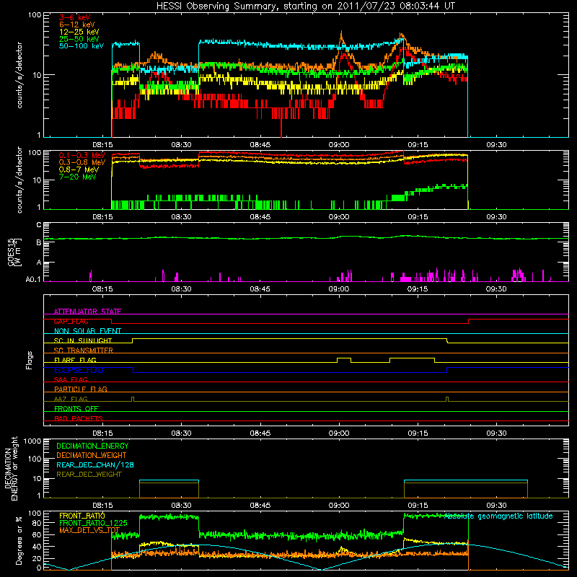Select the ECLIPSE_FLAG label
This screenshot has width=577, height=577.
(79, 370)
